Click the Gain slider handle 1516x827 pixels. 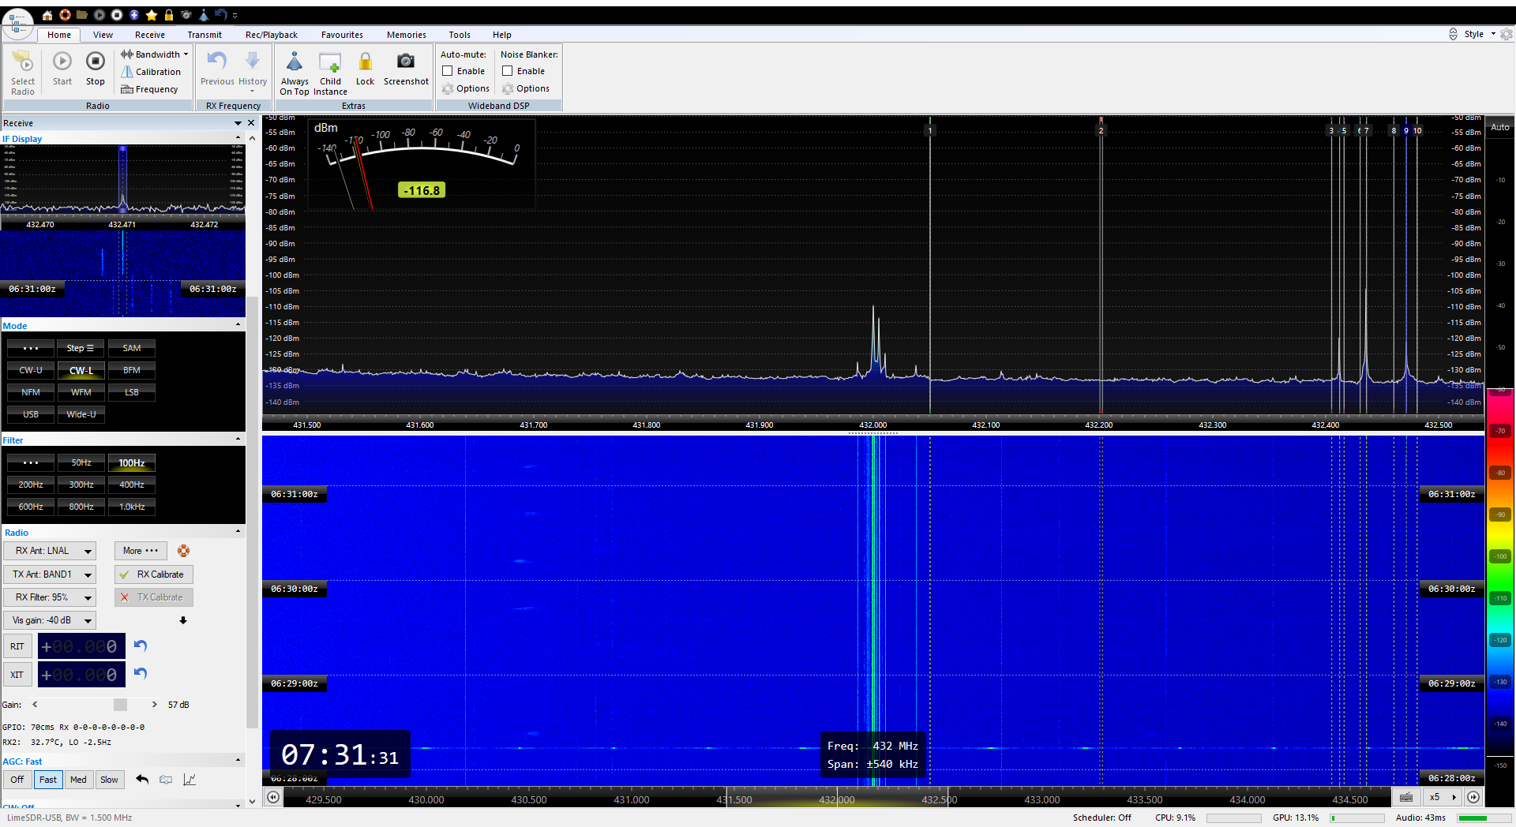point(120,705)
